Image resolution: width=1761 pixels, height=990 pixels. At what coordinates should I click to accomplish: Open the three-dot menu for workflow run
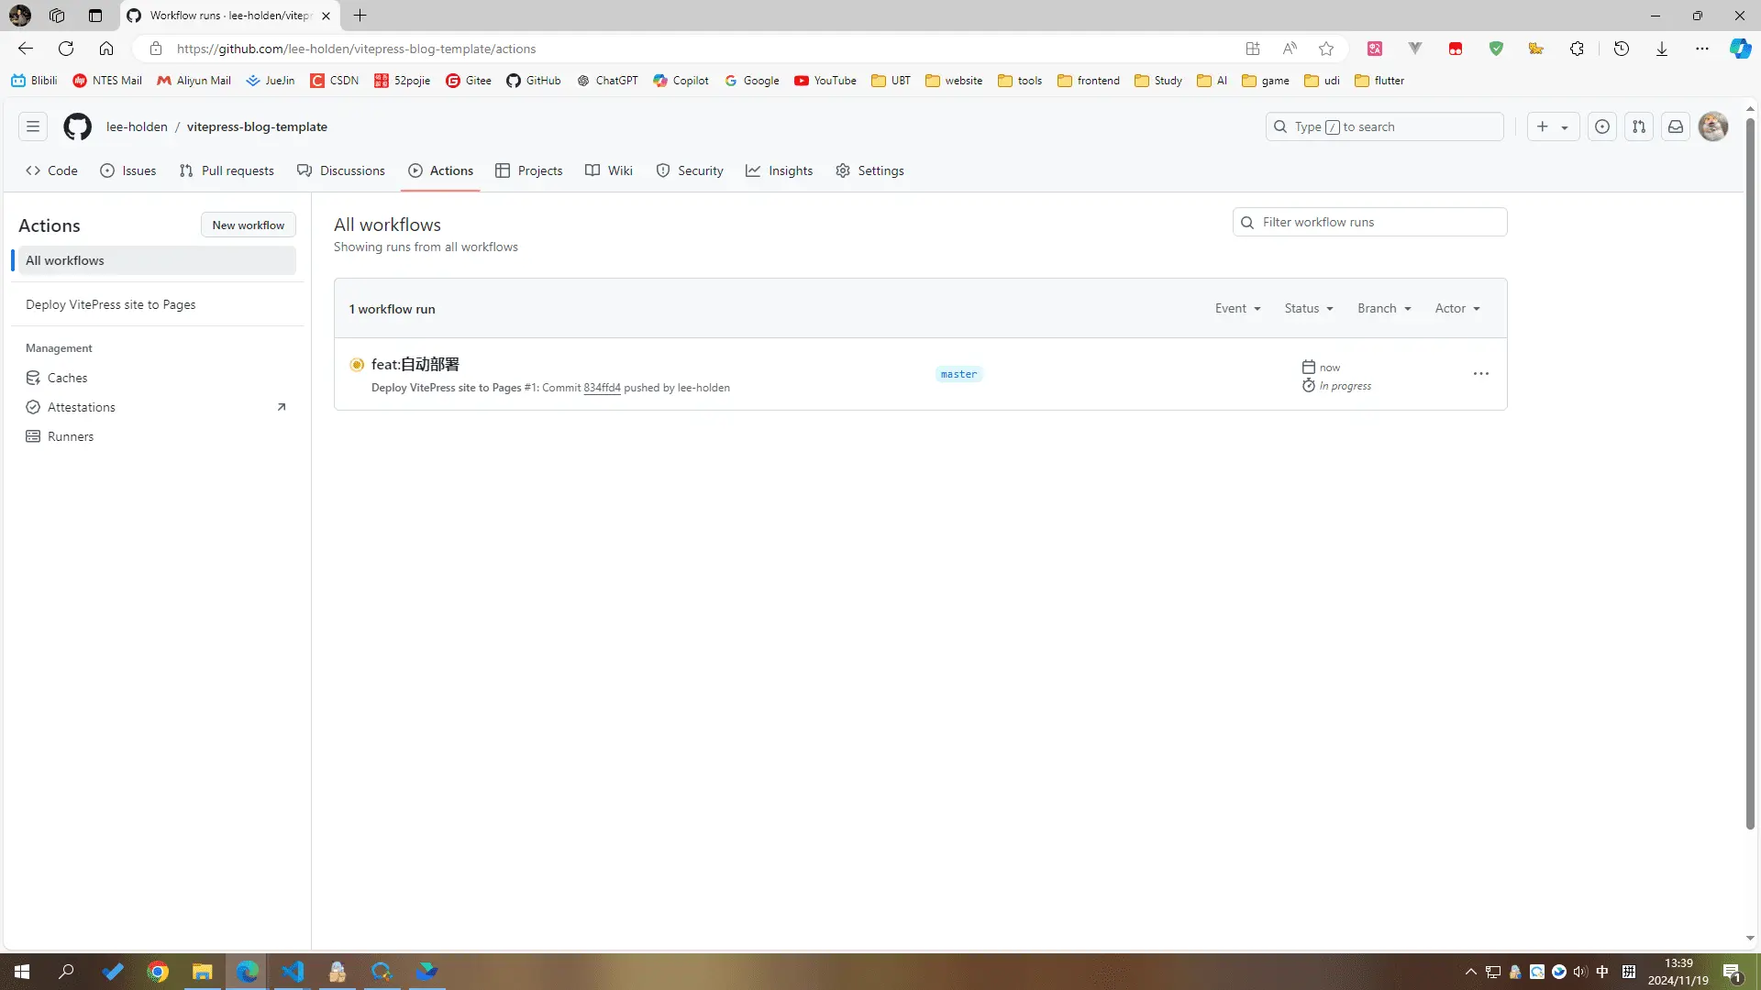pyautogui.click(x=1480, y=374)
